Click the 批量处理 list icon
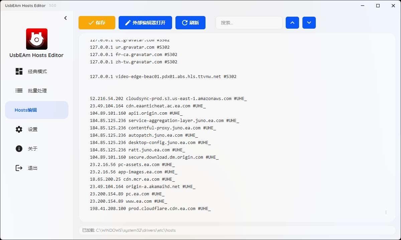 point(19,91)
